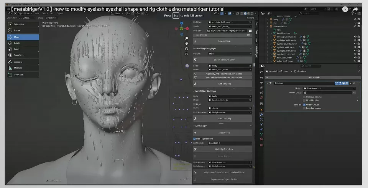Open the LOAD LOD dropdown
Image resolution: width=368 pixels, height=188 pixels.
pos(230,143)
